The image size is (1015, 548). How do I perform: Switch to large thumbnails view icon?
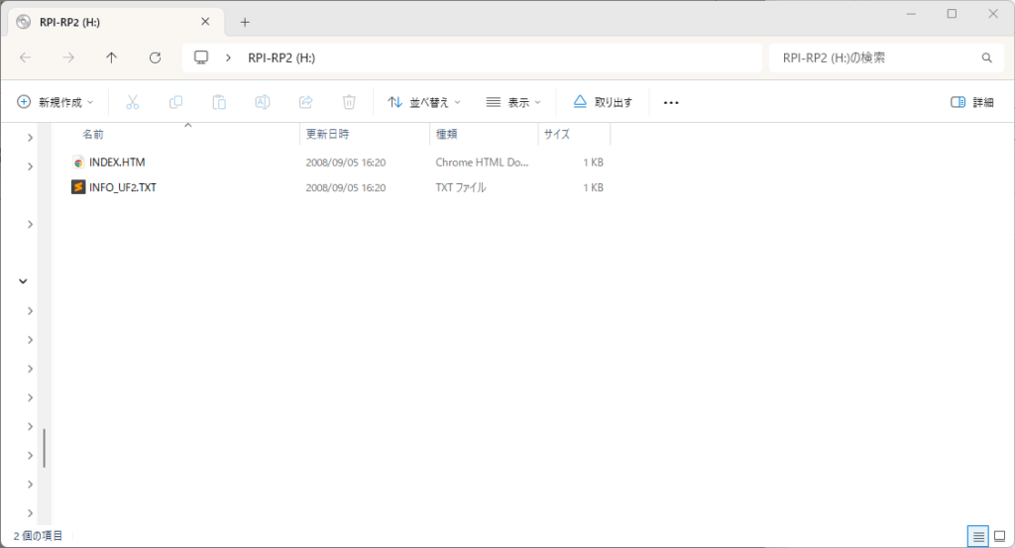pyautogui.click(x=1000, y=536)
